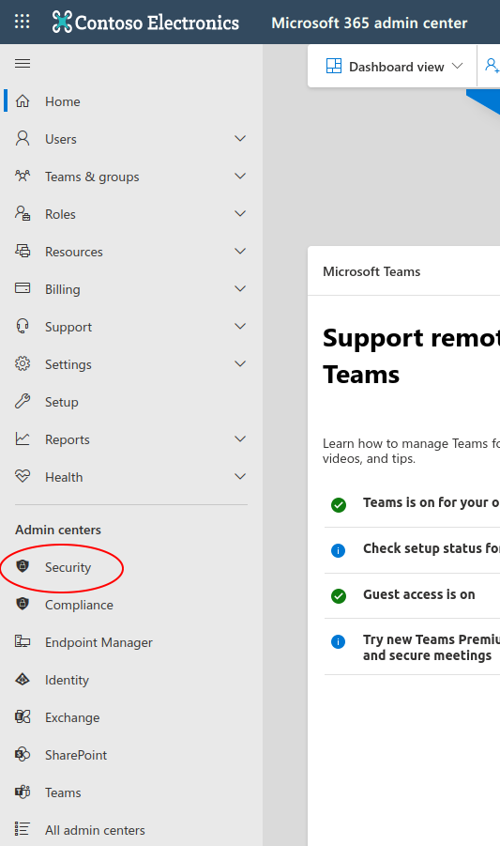Image resolution: width=500 pixels, height=846 pixels.
Task: Click the SharePoint icon
Action: click(23, 754)
